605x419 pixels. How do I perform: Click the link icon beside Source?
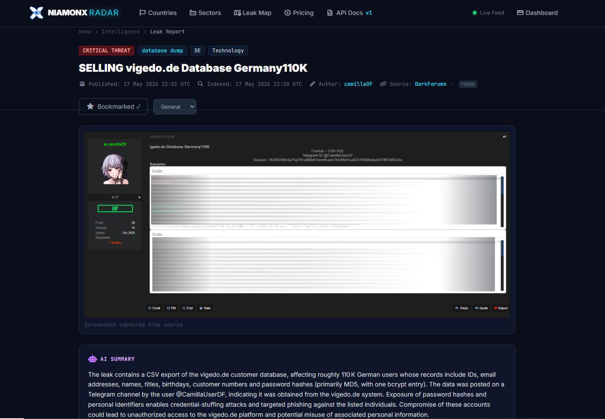pyautogui.click(x=383, y=84)
